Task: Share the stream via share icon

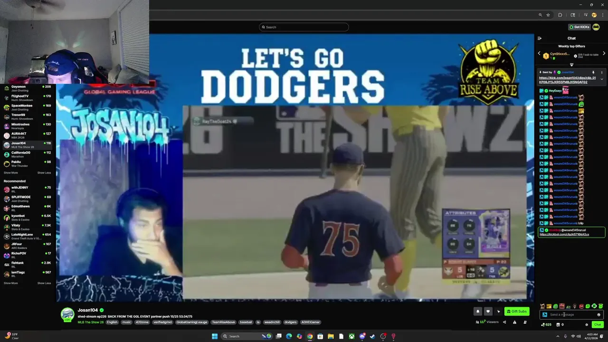Action: tap(504, 322)
